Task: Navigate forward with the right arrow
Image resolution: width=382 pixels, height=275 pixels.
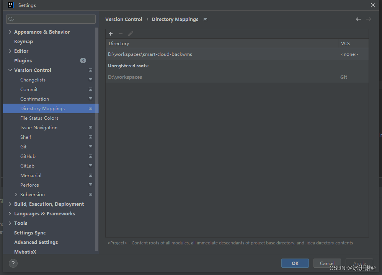Action: [x=369, y=19]
